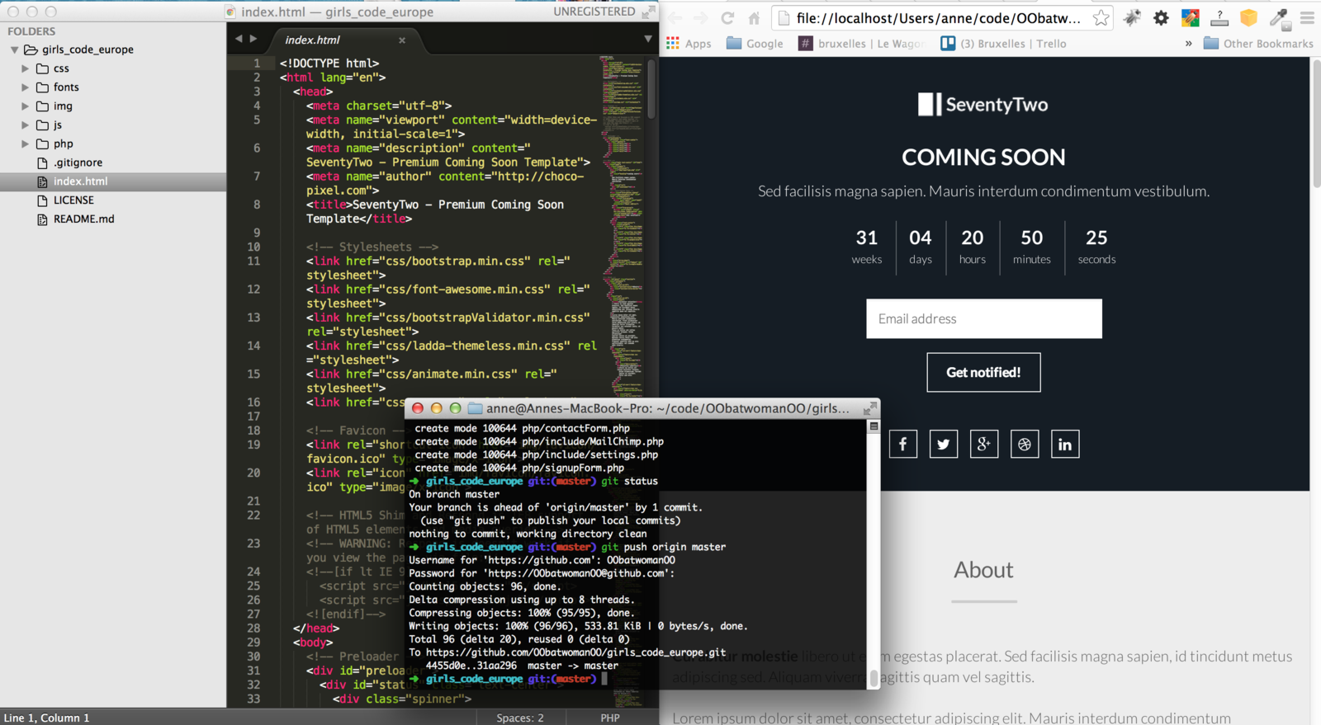Click the COMING SOON heading
1321x725 pixels.
tap(983, 157)
